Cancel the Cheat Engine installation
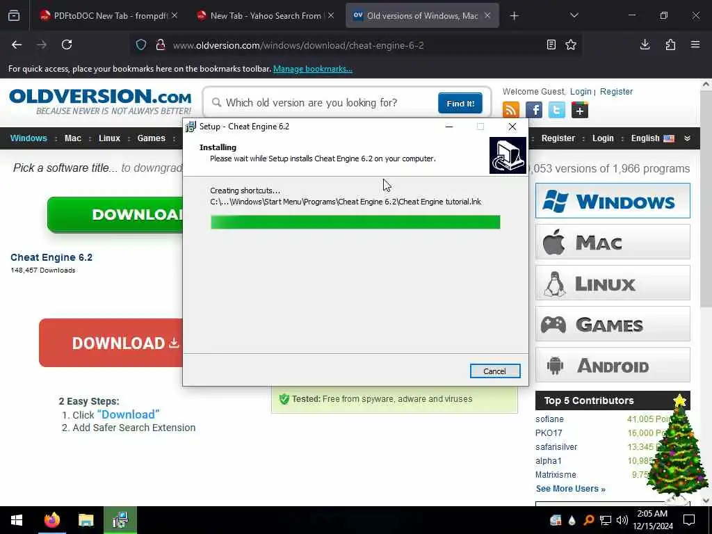Viewport: 712px width, 534px height. tap(495, 371)
